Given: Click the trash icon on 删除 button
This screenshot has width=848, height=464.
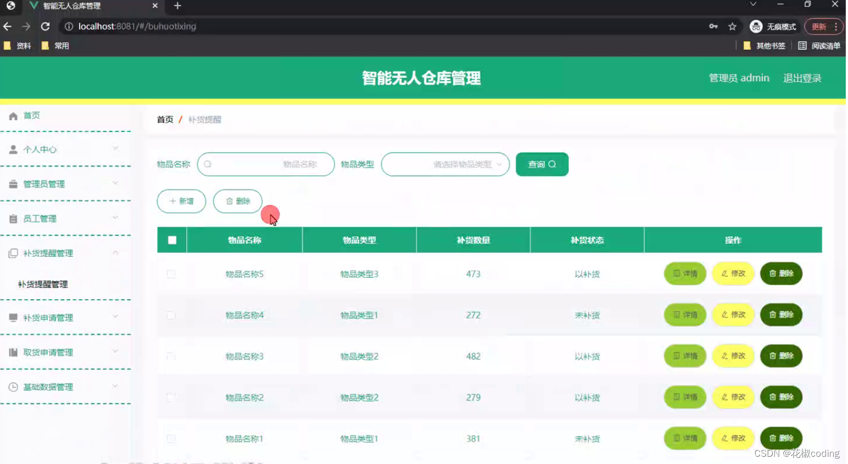Looking at the screenshot, I should [231, 201].
